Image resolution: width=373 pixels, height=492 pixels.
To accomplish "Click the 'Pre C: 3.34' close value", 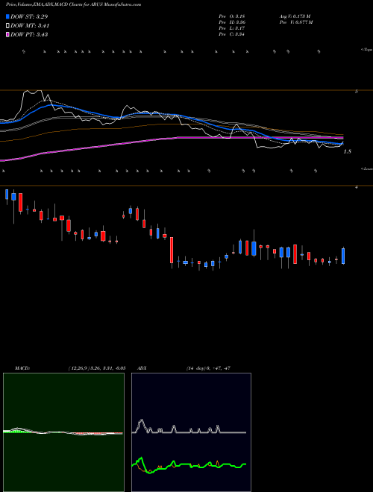I will 232,34.
